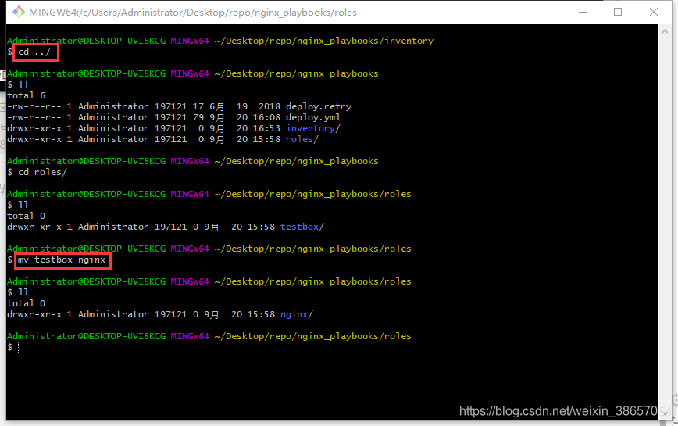The width and height of the screenshot is (678, 426).
Task: Click the 'cd ../' command text
Action: tap(34, 52)
